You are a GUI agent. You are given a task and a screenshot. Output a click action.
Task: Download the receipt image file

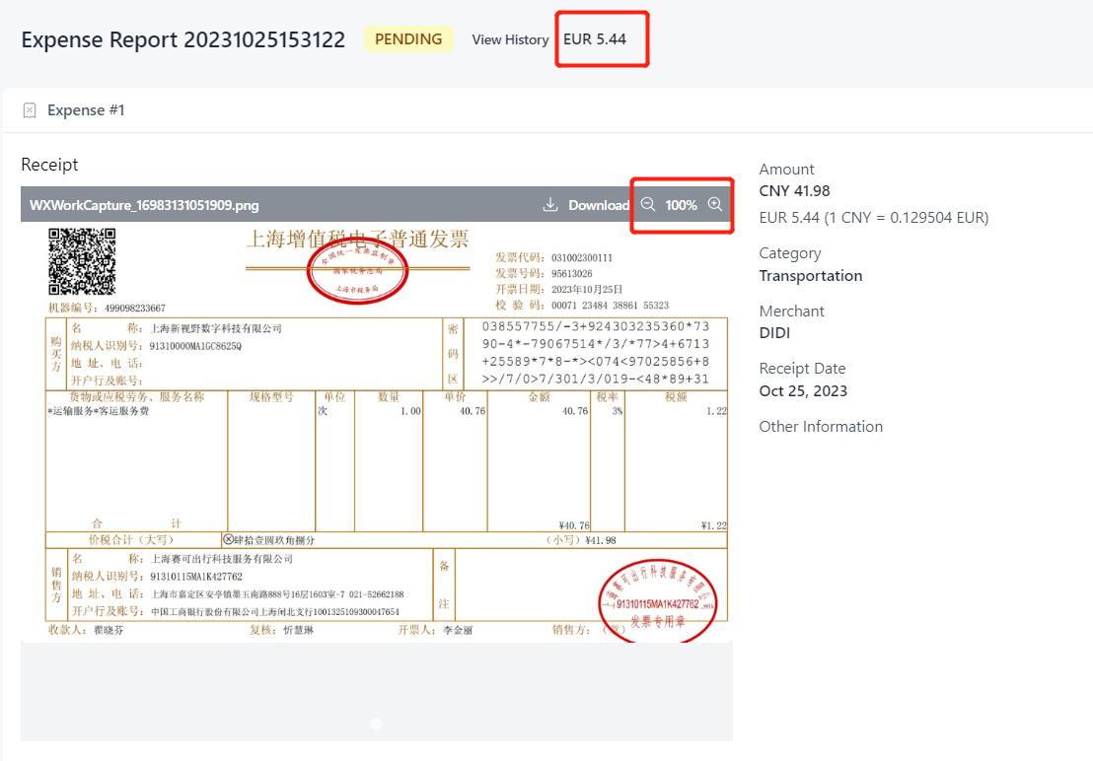[x=586, y=205]
